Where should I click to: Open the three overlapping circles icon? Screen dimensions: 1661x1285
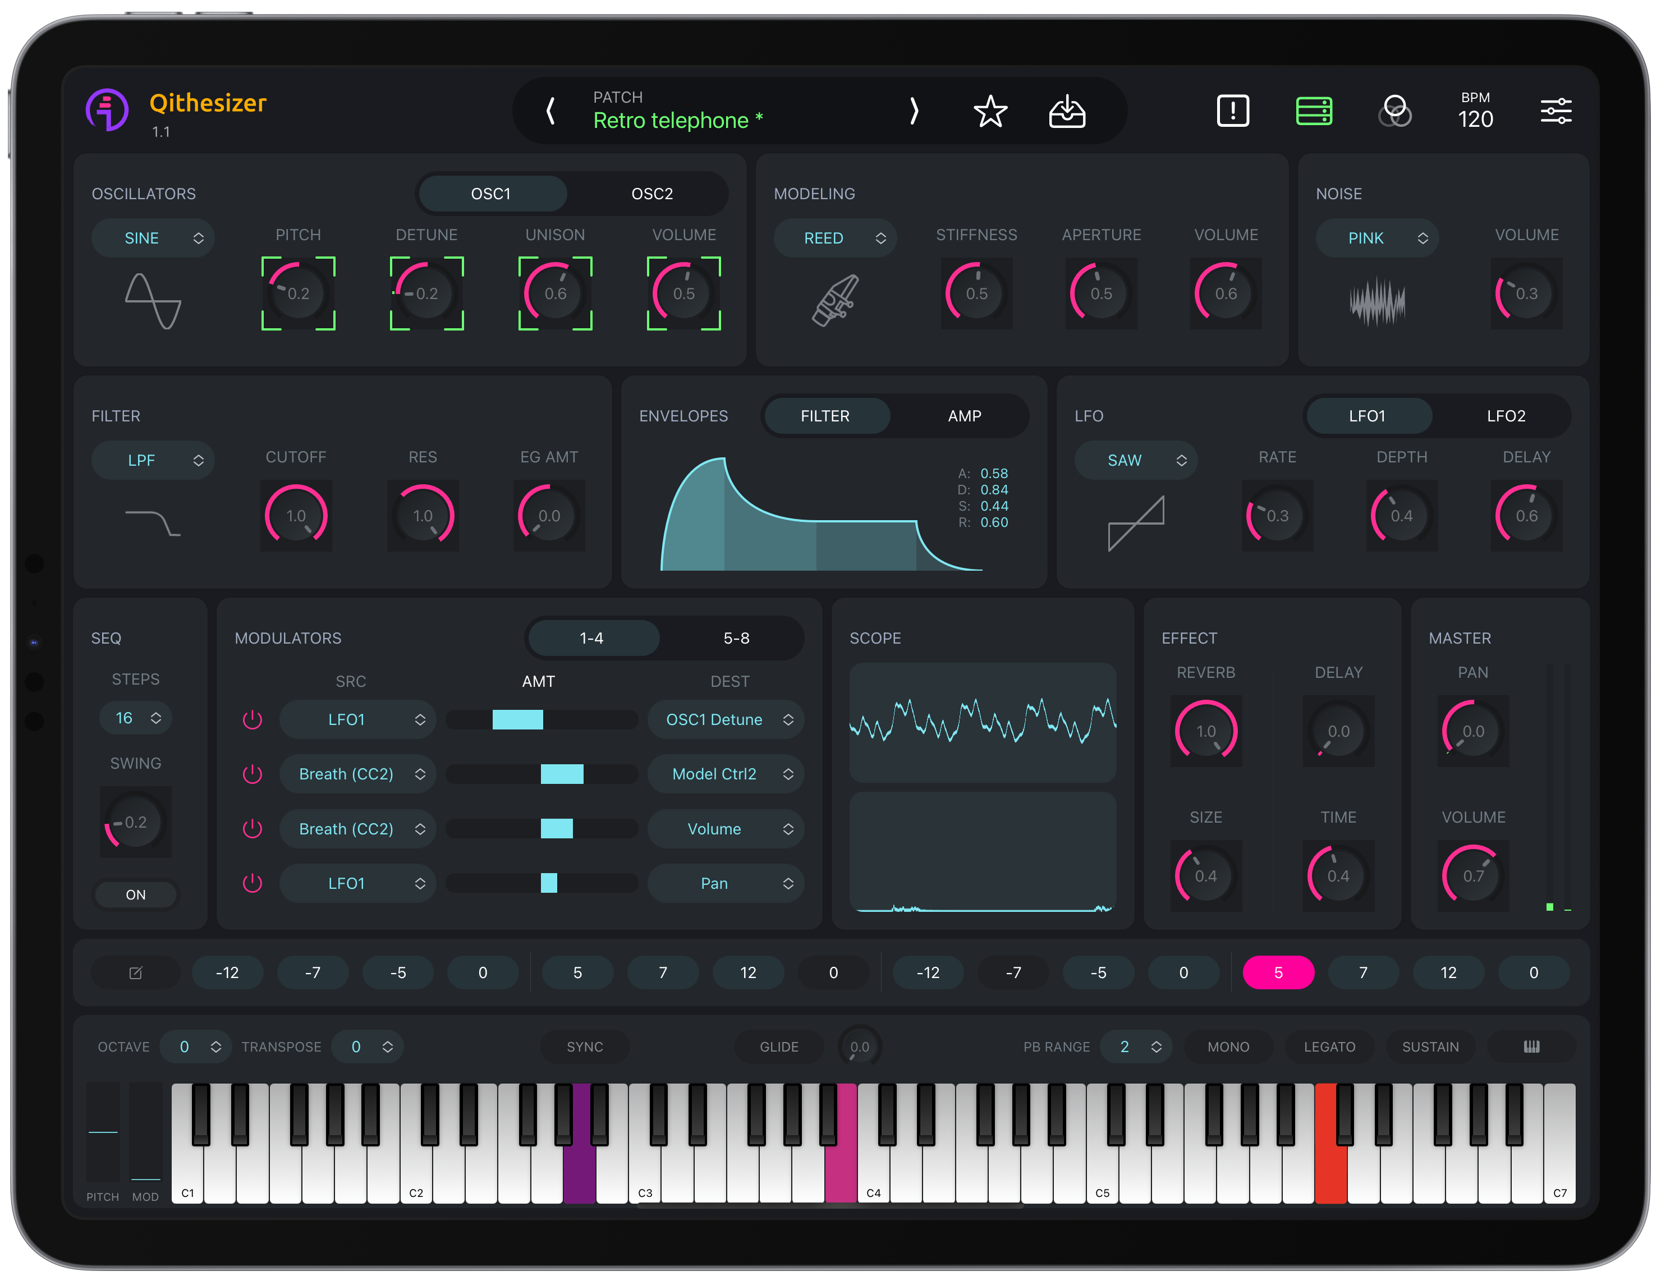(x=1395, y=111)
